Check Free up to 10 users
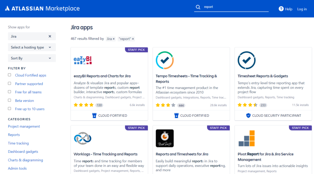This screenshot has height=174, width=314. coord(10,109)
